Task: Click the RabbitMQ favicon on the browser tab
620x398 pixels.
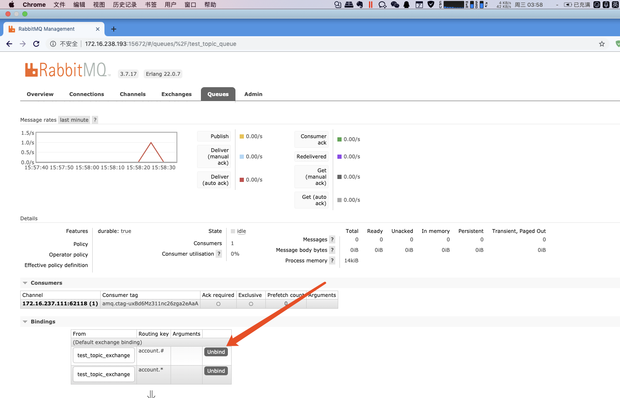Action: pos(12,29)
